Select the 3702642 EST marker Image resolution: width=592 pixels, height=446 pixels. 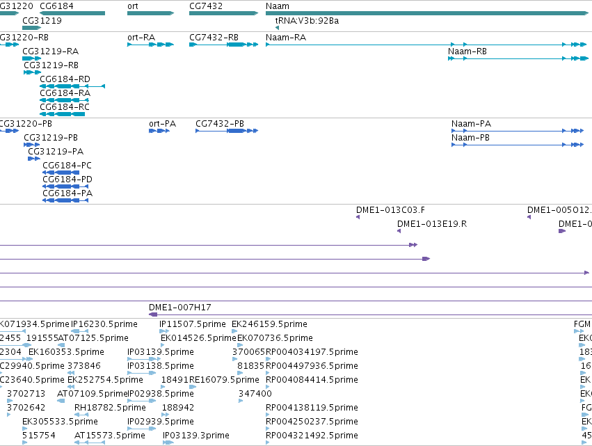pos(8,415)
